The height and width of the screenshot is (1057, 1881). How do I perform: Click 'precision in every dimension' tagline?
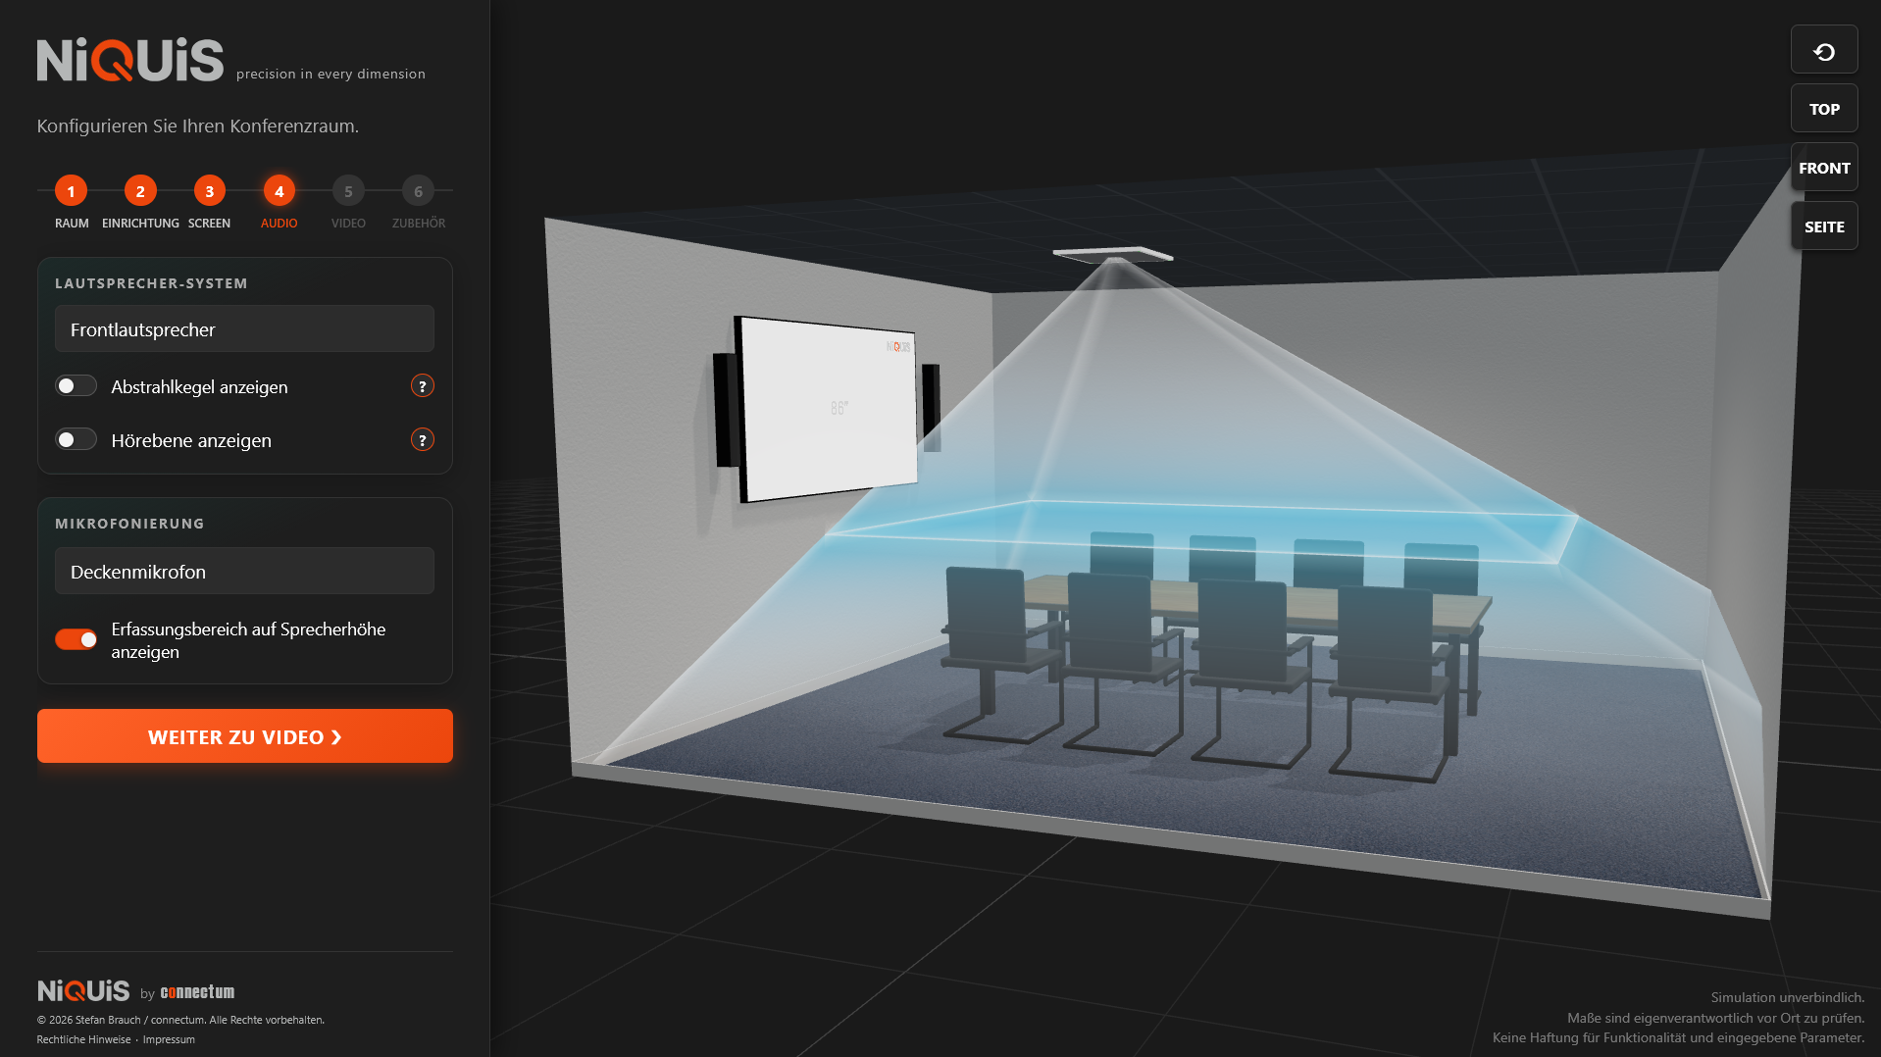coord(330,74)
